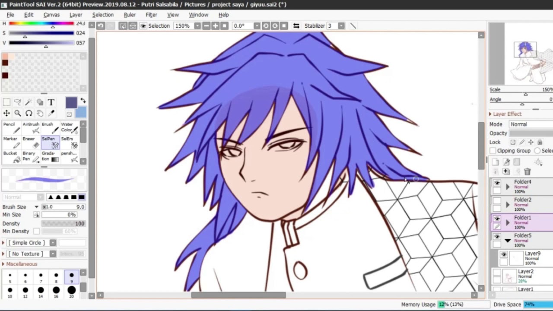Click the Hue slider bar

click(41, 23)
